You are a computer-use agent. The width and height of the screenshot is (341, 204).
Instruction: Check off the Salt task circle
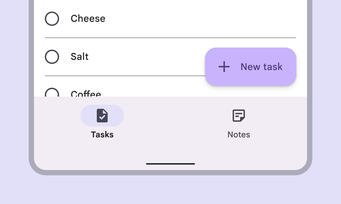point(52,57)
